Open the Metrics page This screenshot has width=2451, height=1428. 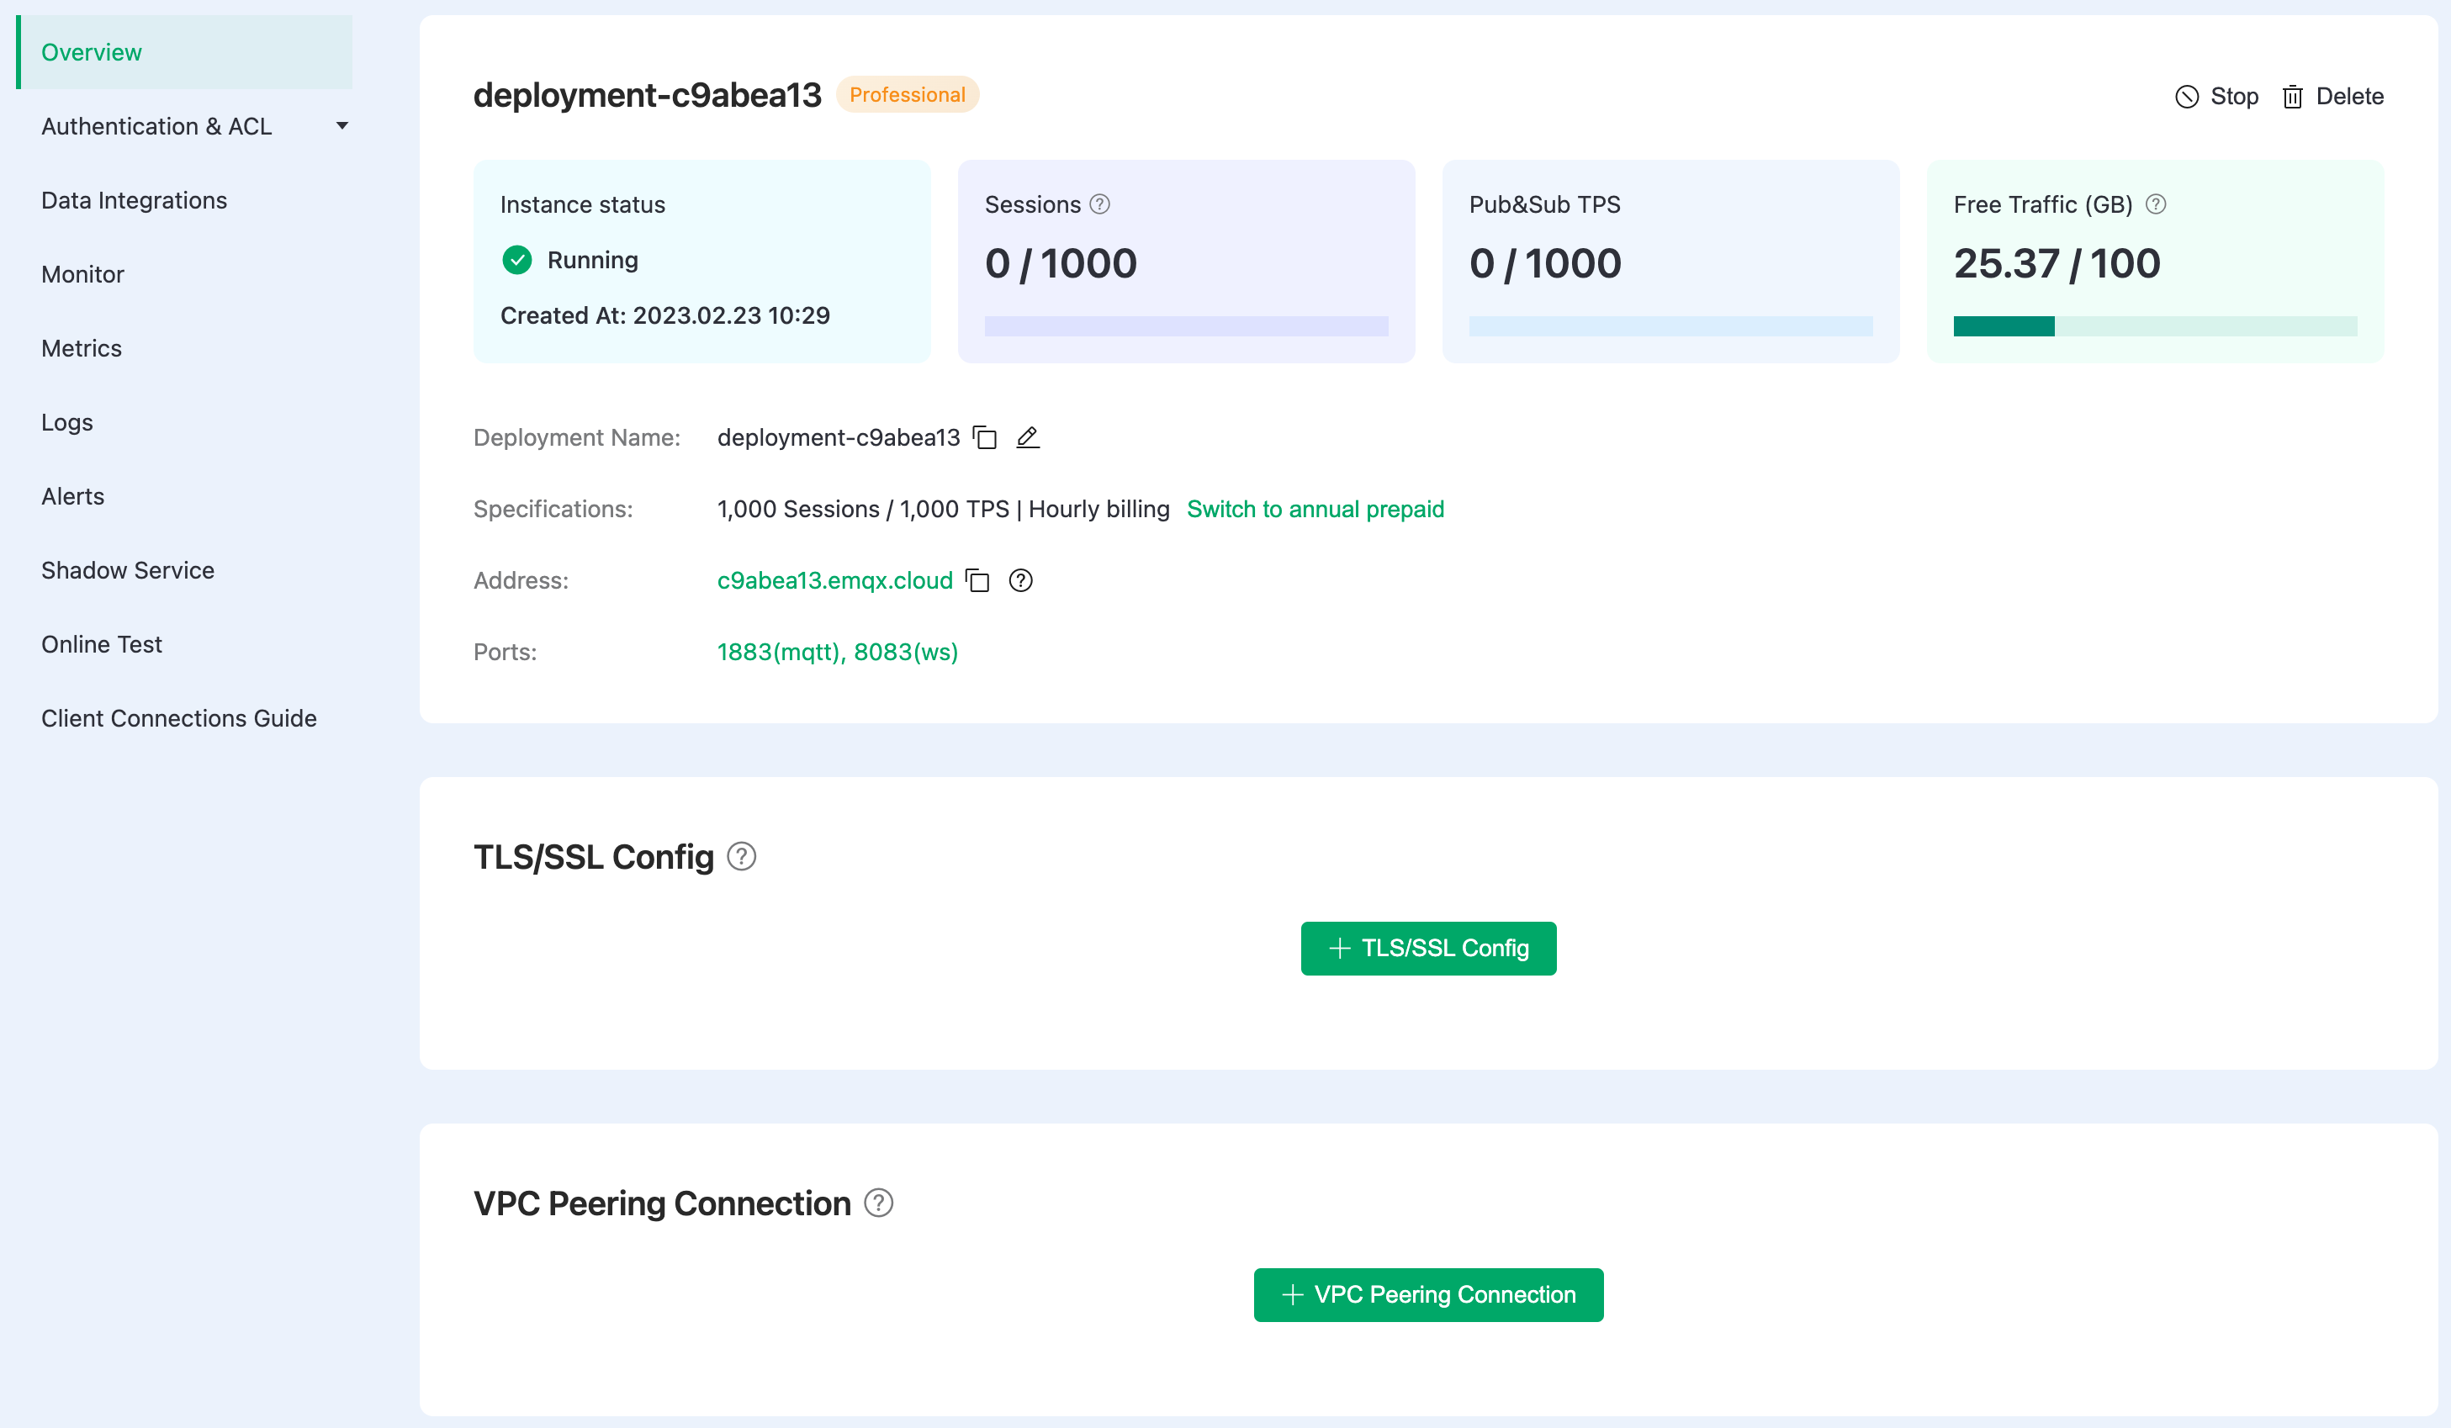82,348
